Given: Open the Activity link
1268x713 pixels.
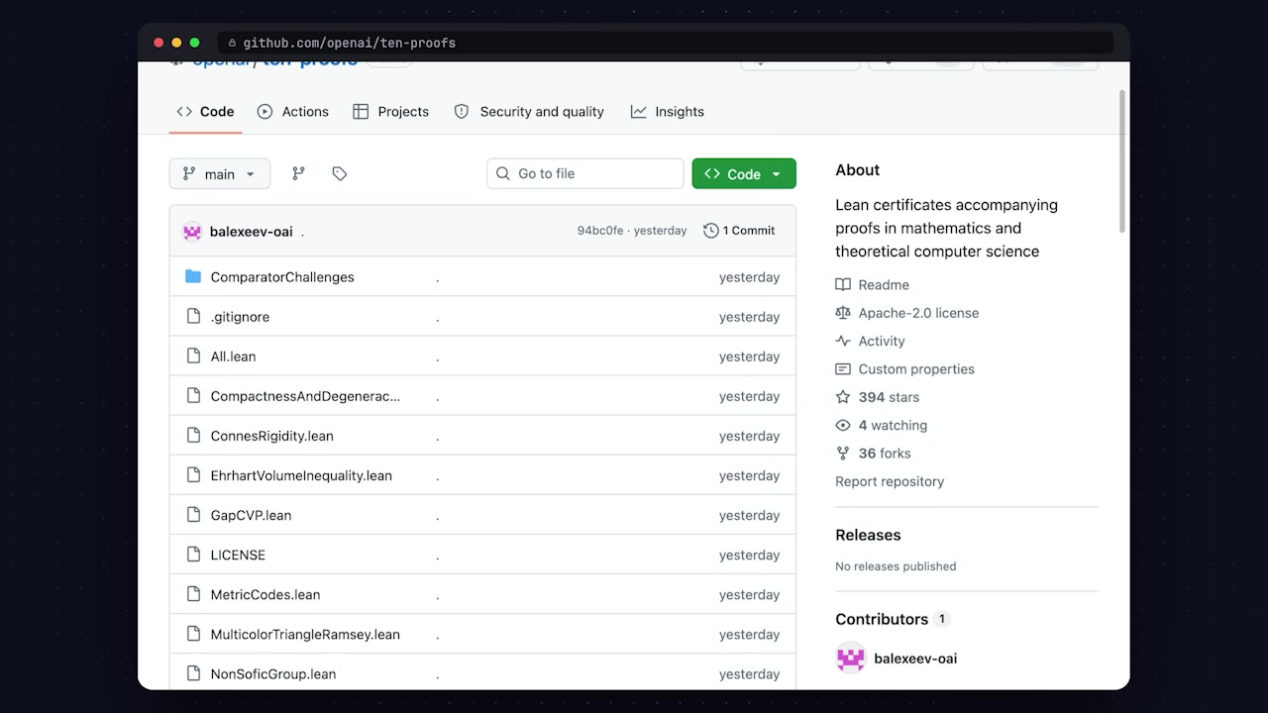Looking at the screenshot, I should (x=882, y=341).
